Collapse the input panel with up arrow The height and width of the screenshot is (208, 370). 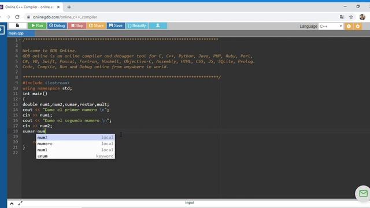pos(12,203)
